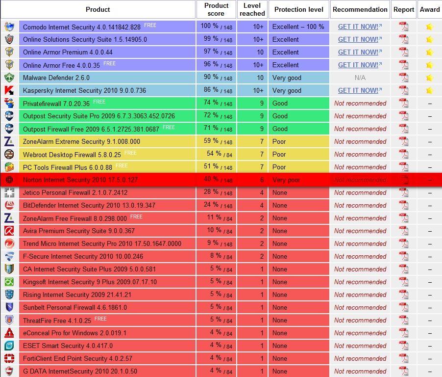Click the Sunbelt Personal Firewall 4.6.1861.0 name
The height and width of the screenshot is (377, 442).
click(75, 307)
